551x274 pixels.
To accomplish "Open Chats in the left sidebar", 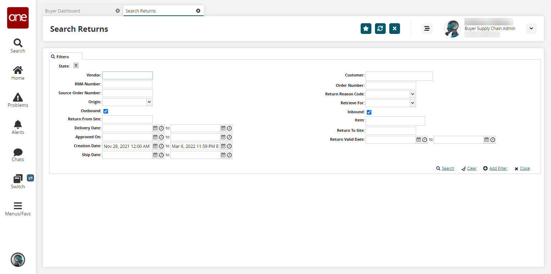I will point(18,155).
